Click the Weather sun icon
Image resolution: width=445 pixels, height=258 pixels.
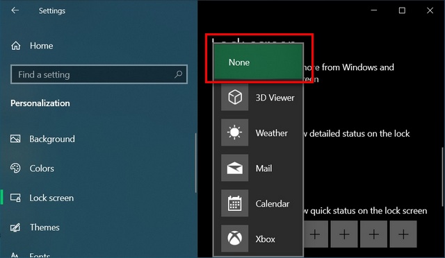[235, 132]
